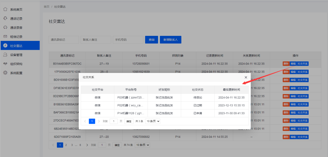328x157 pixels.
Task: Click the 通讯录标记 search input field
Action: (x=64, y=40)
